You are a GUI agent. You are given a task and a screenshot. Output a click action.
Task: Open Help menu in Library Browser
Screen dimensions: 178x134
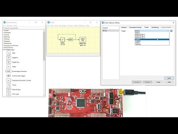15,26
